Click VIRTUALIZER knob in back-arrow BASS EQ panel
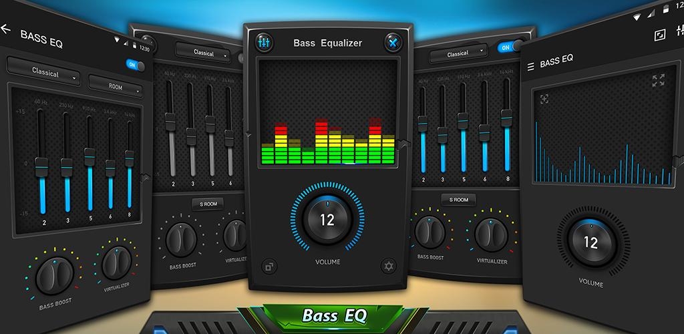Screen dimensions: 684x334 coord(116,263)
